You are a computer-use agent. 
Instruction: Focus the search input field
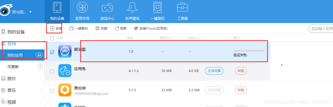(x=320, y=28)
